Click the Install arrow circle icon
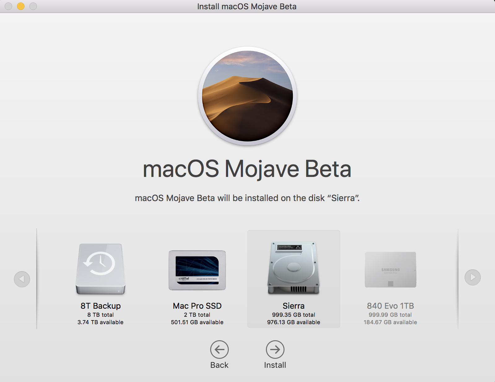Screen dimensions: 495x382 click(x=275, y=350)
